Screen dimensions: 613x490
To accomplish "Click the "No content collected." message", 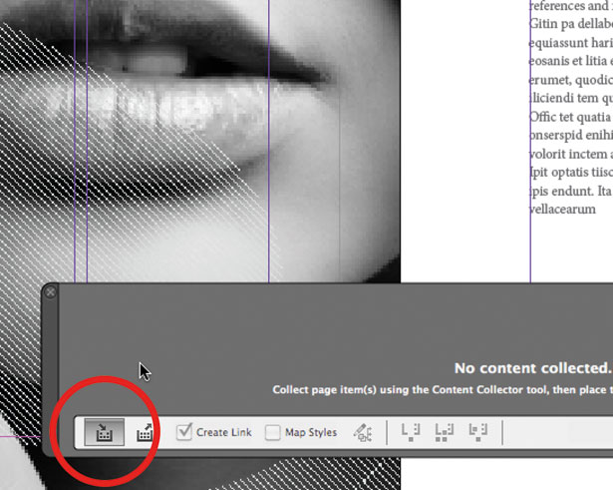I will tap(531, 368).
